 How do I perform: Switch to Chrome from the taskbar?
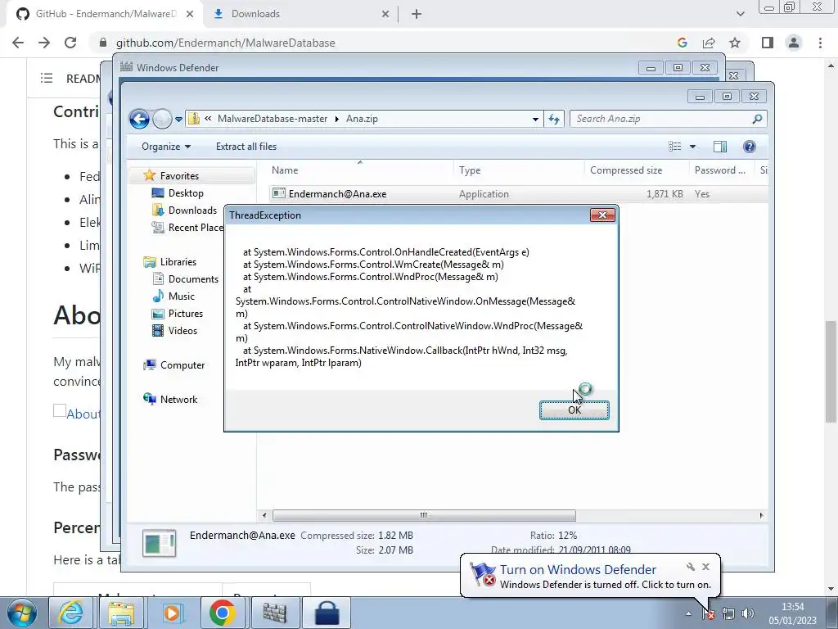click(223, 613)
